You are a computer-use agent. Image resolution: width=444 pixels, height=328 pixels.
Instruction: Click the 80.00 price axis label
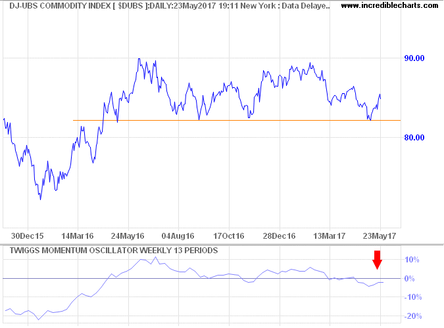[x=414, y=138]
